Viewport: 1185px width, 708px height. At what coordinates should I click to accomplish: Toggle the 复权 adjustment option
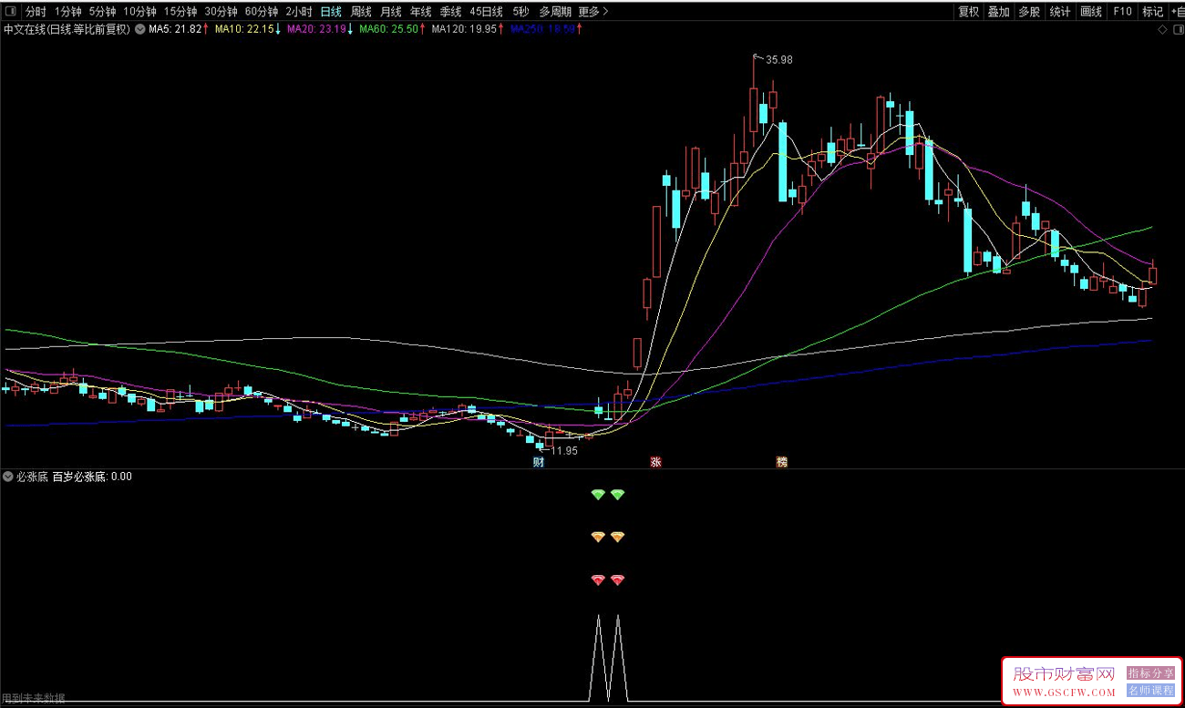pyautogui.click(x=968, y=12)
